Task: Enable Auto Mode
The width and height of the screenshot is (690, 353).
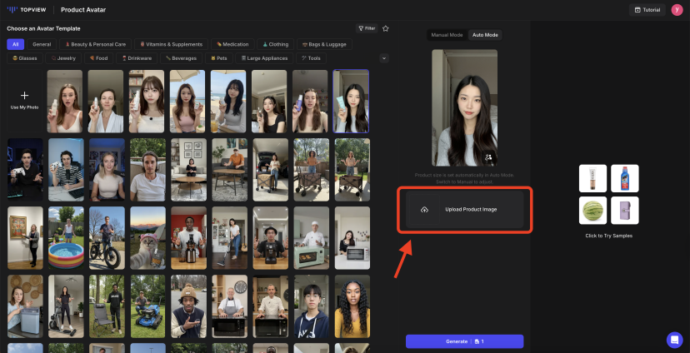Action: [x=485, y=35]
